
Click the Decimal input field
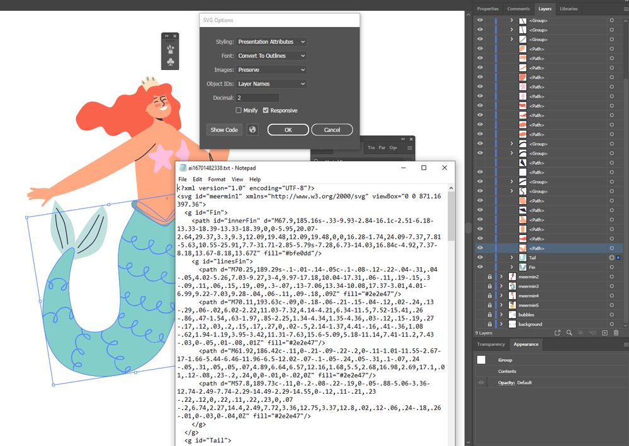coord(257,98)
